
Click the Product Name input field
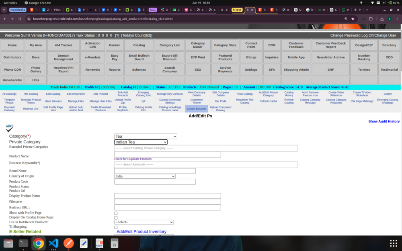tap(167, 155)
